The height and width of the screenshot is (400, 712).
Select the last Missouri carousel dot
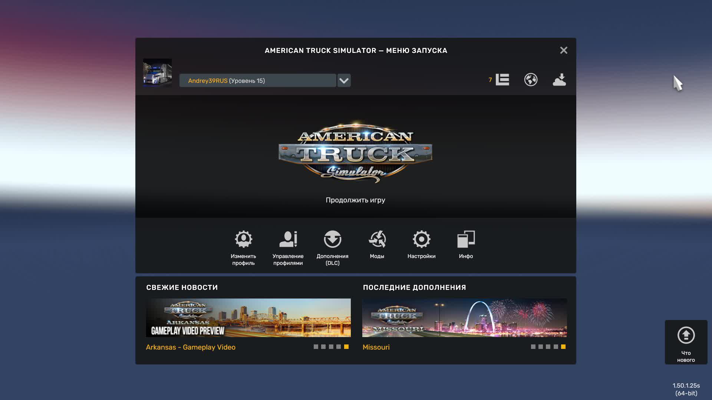563,347
